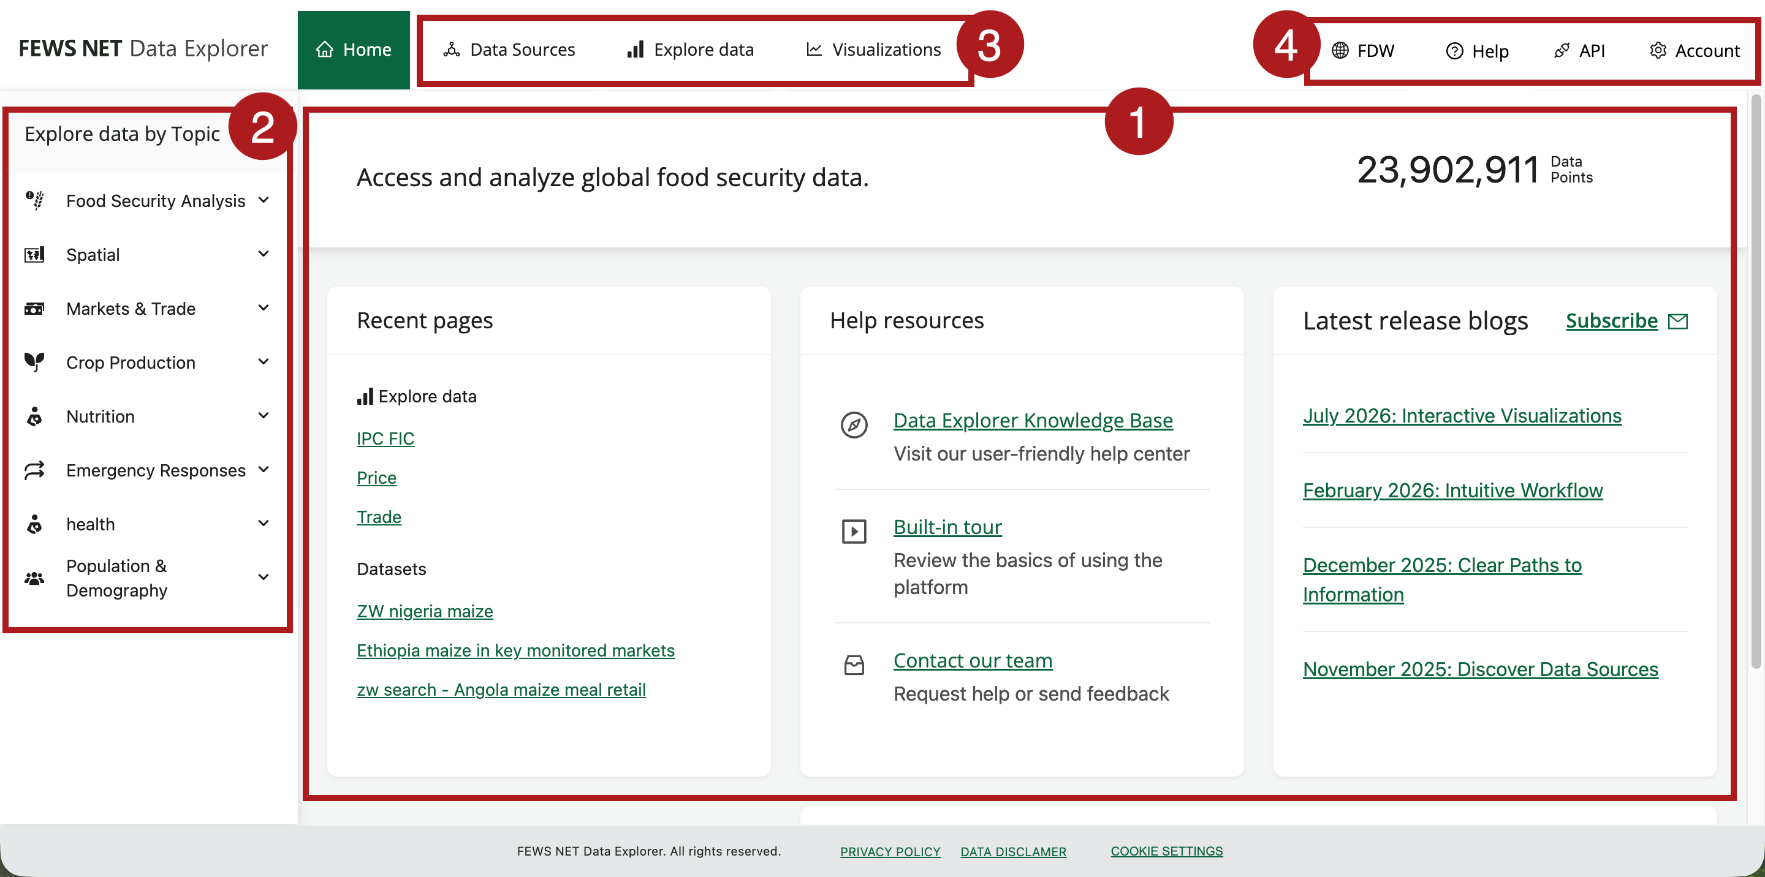The height and width of the screenshot is (877, 1765).
Task: Click the Markets & Trade cash icon
Action: (34, 309)
